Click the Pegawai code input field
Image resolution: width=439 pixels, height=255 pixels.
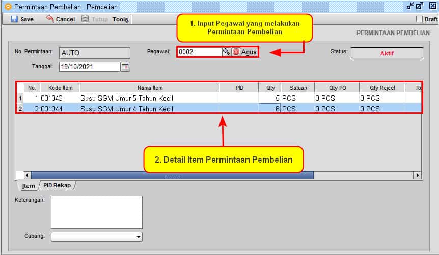[x=199, y=52]
